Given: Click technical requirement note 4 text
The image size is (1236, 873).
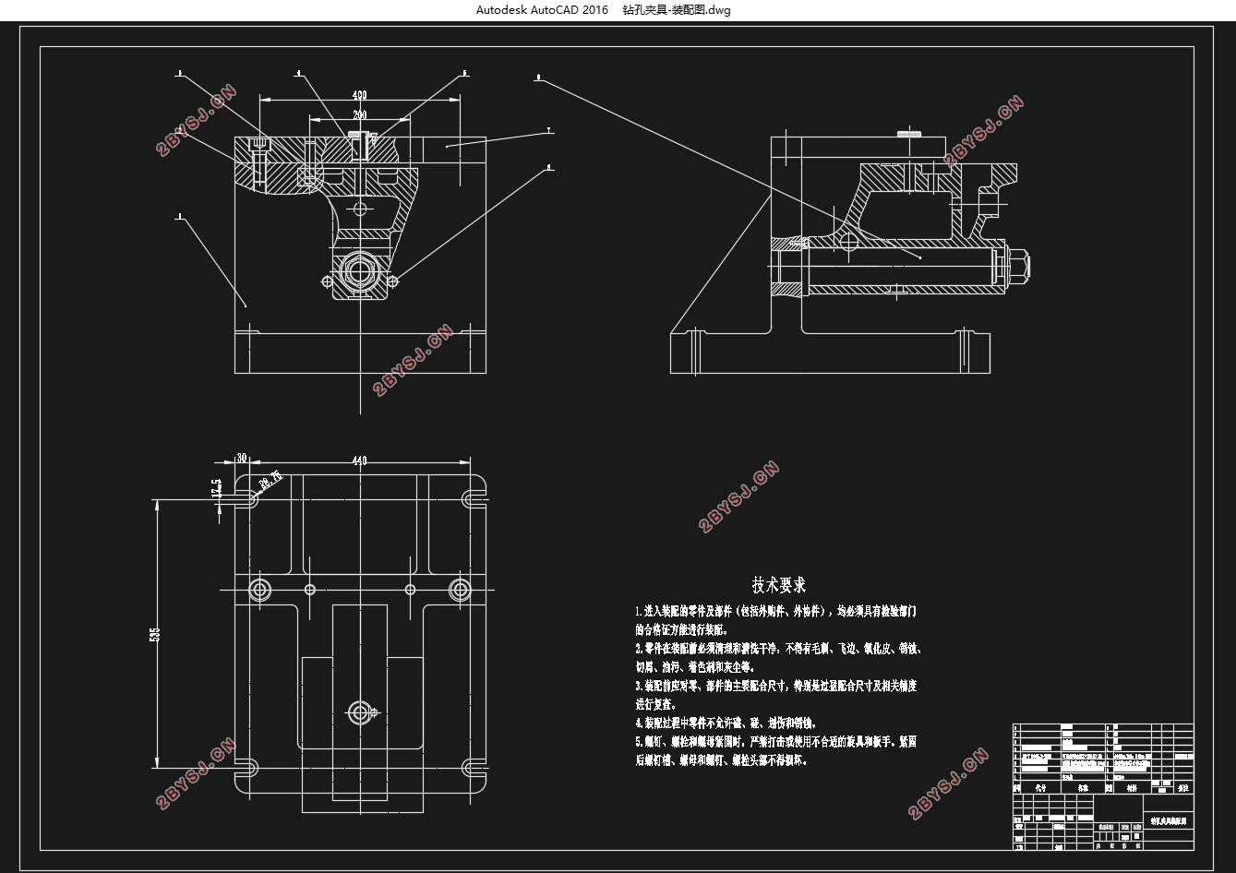Looking at the screenshot, I should pyautogui.click(x=726, y=723).
